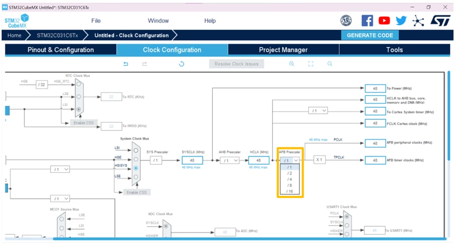Click Untitled - Clock Configuration breadcrumb

(131, 35)
